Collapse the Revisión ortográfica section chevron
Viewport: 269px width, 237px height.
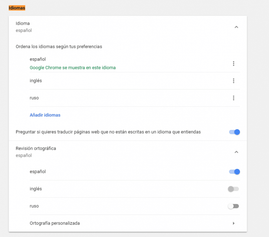point(236,152)
